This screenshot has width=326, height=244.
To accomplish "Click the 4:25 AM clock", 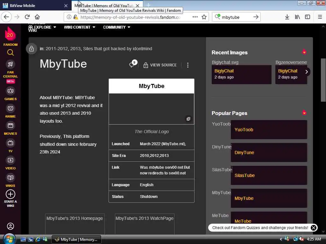I will point(314,239).
